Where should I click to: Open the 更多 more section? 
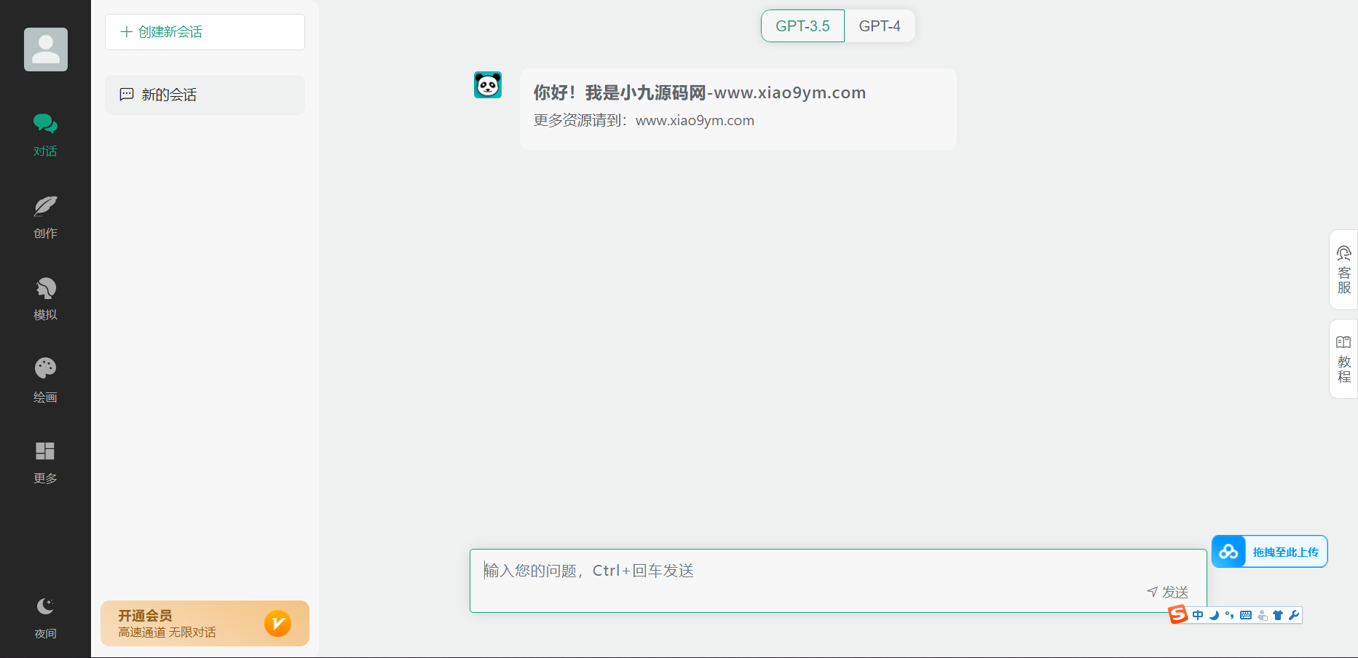45,463
